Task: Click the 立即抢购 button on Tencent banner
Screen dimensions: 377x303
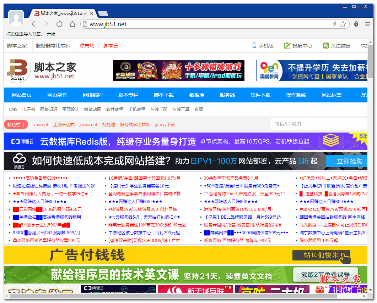Action: point(347,161)
